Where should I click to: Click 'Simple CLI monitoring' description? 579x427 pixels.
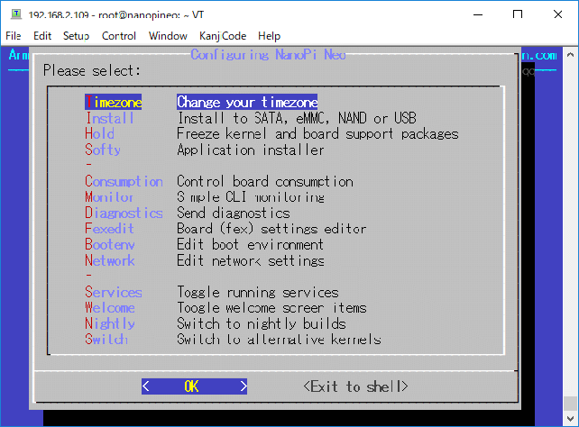(x=251, y=197)
